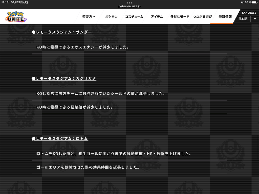The width and height of the screenshot is (259, 194).
Task: Click heading レモータスタジアム：カジリガメ
Action: (64, 79)
